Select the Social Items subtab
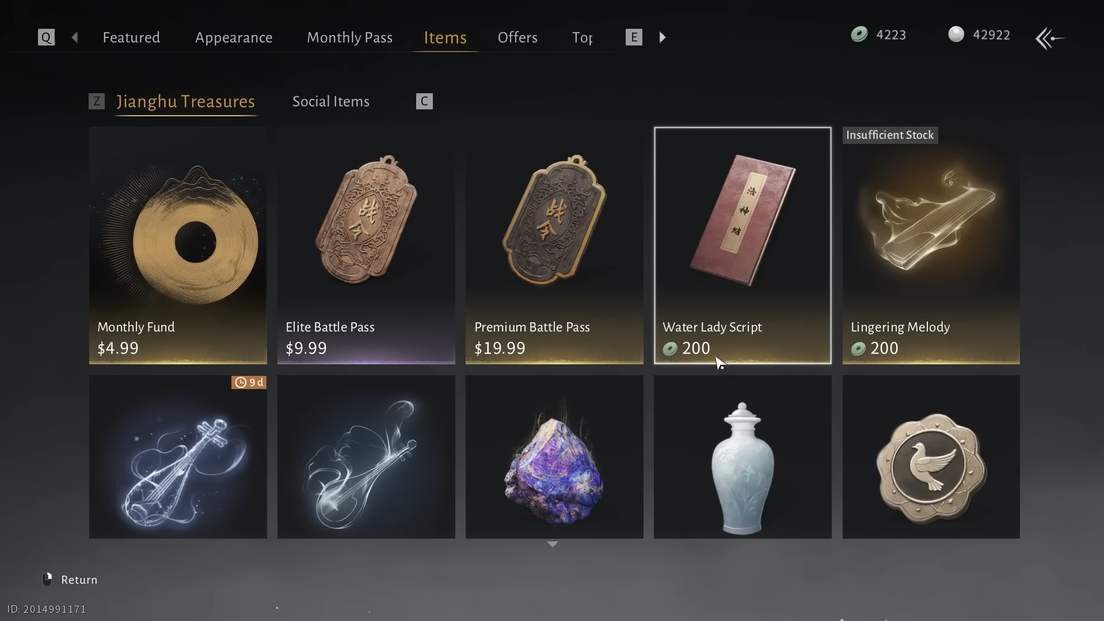Screen dimensions: 1104x621 [x=331, y=101]
